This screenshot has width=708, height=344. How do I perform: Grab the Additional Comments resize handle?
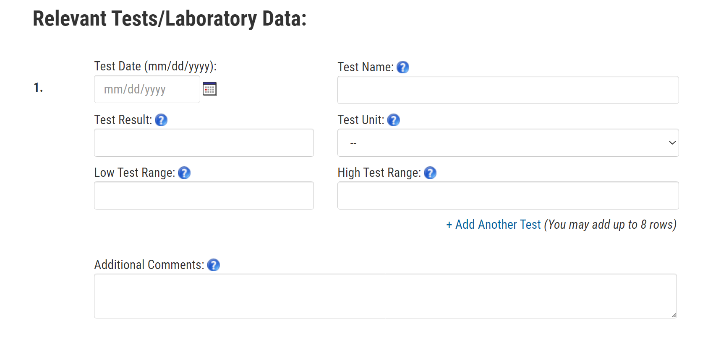(674, 315)
